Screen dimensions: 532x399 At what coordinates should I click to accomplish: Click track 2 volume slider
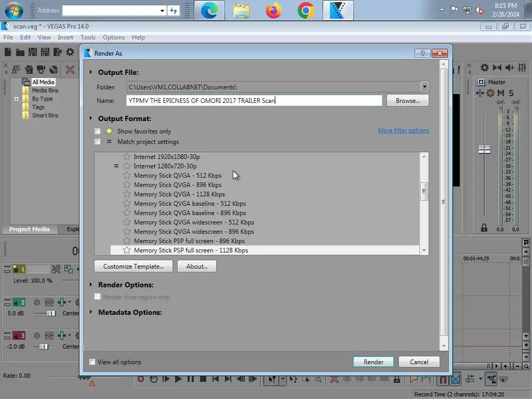click(50, 313)
